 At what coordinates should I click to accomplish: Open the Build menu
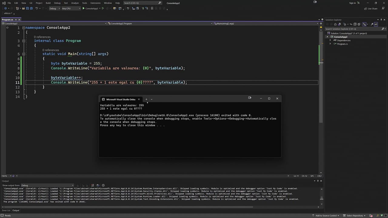(48, 3)
